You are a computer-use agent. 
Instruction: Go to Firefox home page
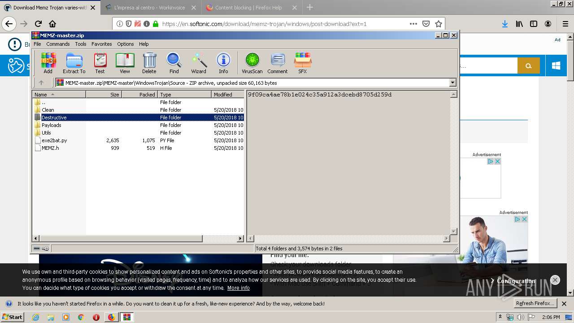(x=52, y=24)
